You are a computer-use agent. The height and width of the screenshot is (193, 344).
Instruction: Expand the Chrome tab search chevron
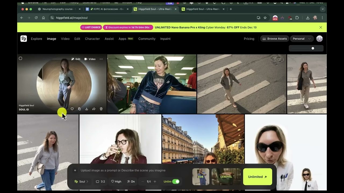(x=323, y=9)
